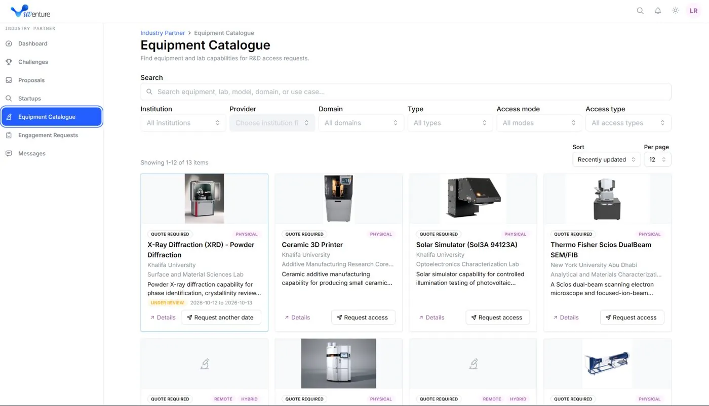This screenshot has height=406, width=709.
Task: Click the Thermo Fisher Scios thumbnail
Action: click(x=607, y=199)
